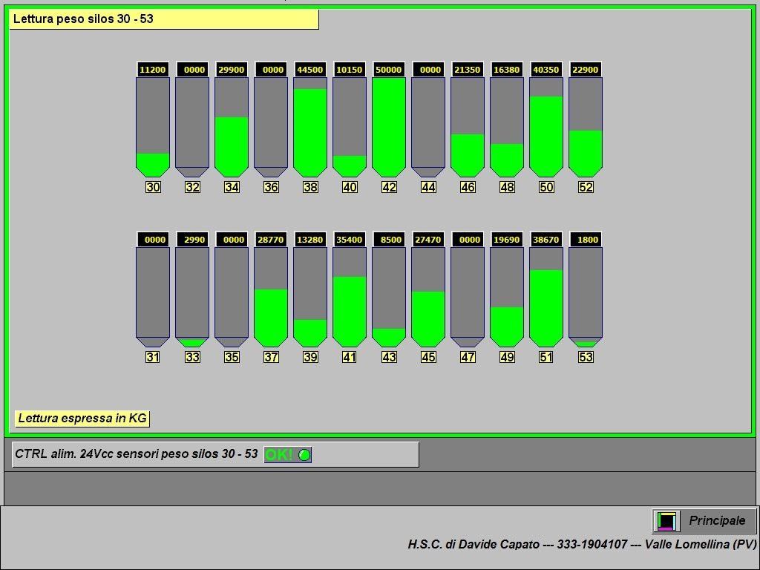The width and height of the screenshot is (760, 570).
Task: Click the CTRL alim. 24Vcc sensori panel
Action: click(216, 455)
